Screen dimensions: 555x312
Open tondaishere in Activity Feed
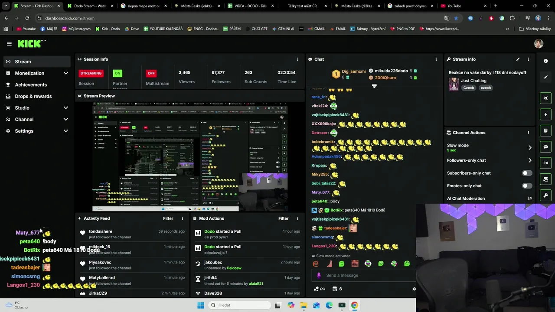point(101,231)
